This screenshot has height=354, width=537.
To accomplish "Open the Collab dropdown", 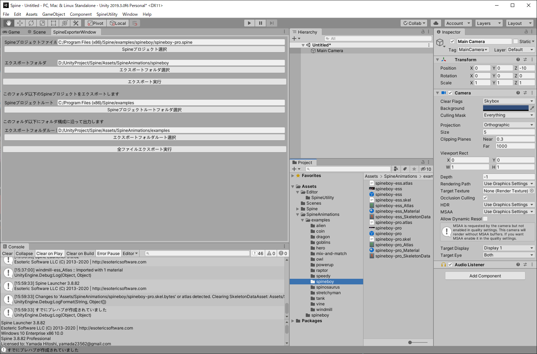I will click(414, 23).
